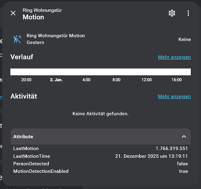The height and width of the screenshot is (189, 201).
Task: Click the LastMotion attribute value
Action: tap(172, 149)
